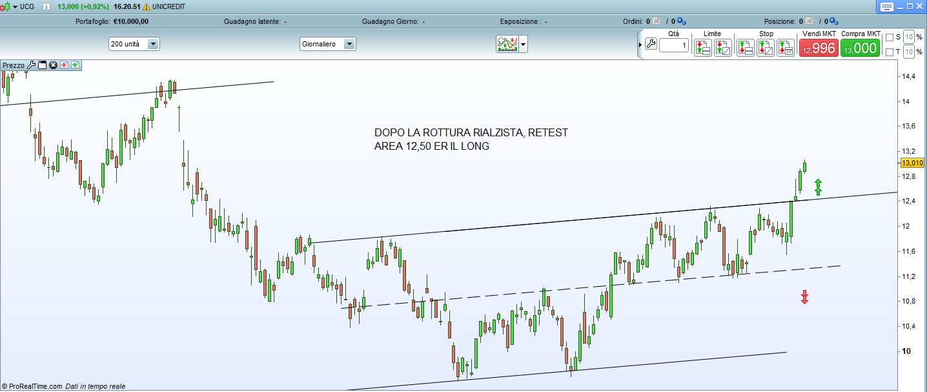Sell at market 12,996
Image resolution: width=927 pixels, height=392 pixels.
(x=819, y=48)
